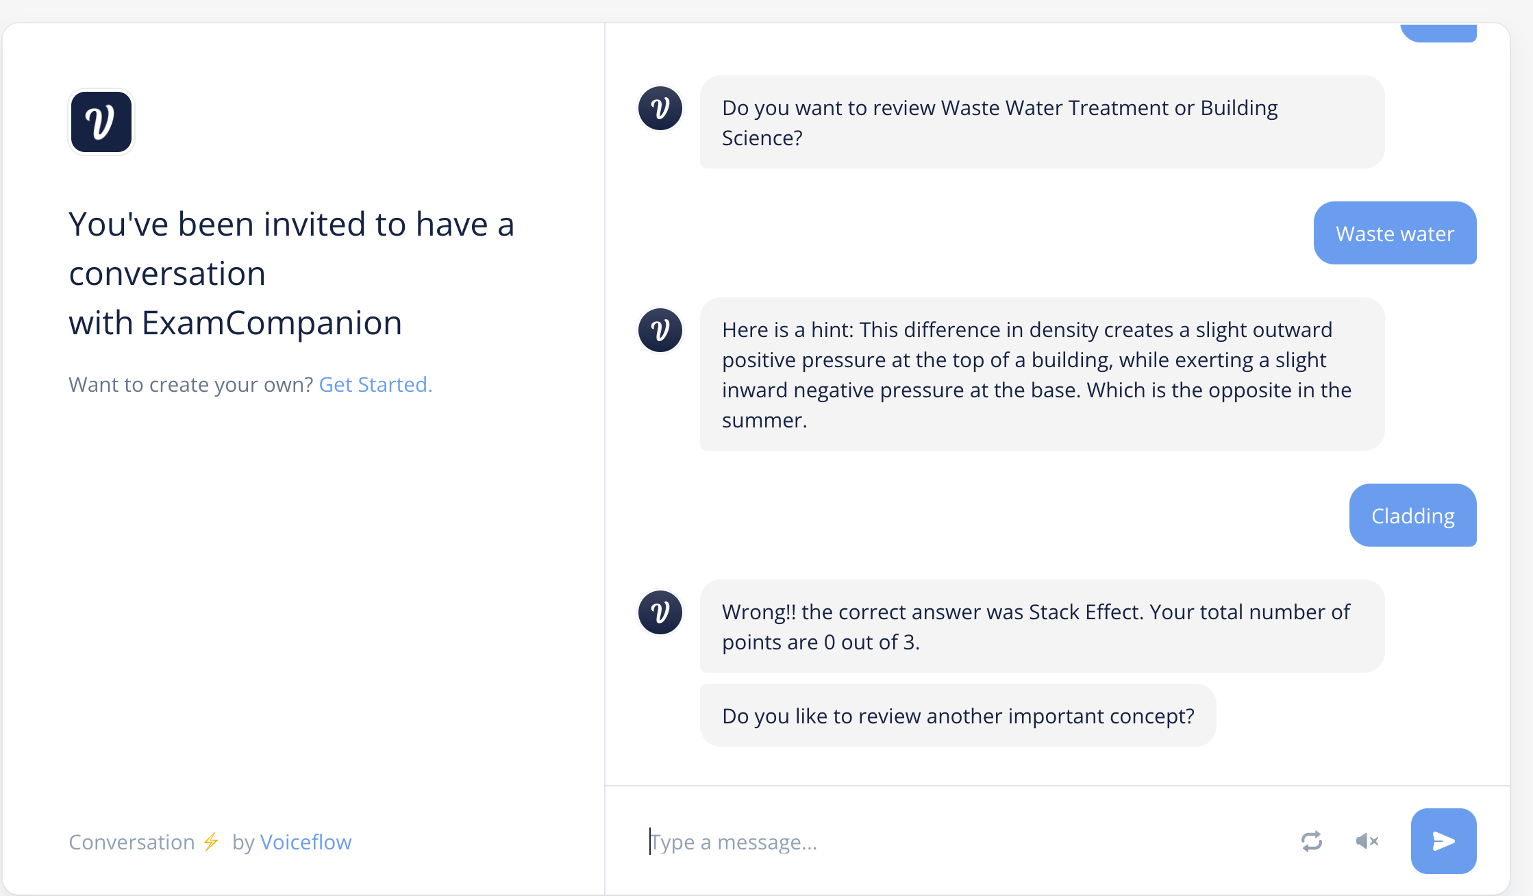This screenshot has height=896, width=1533.
Task: Click the partially visible top blue bubble
Action: (x=1438, y=32)
